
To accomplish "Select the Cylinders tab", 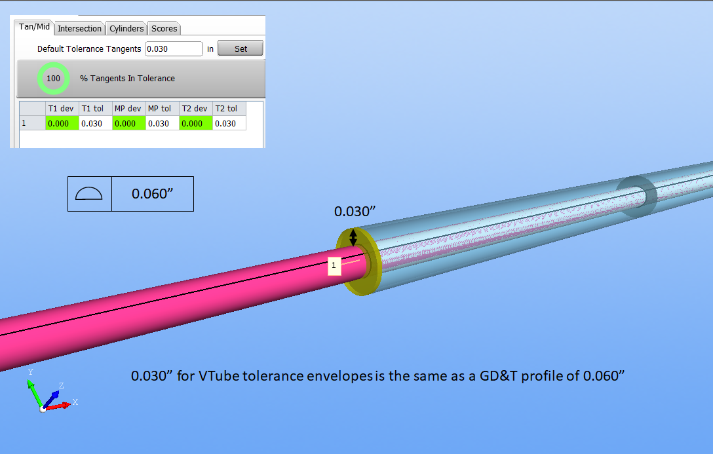I will coord(126,28).
